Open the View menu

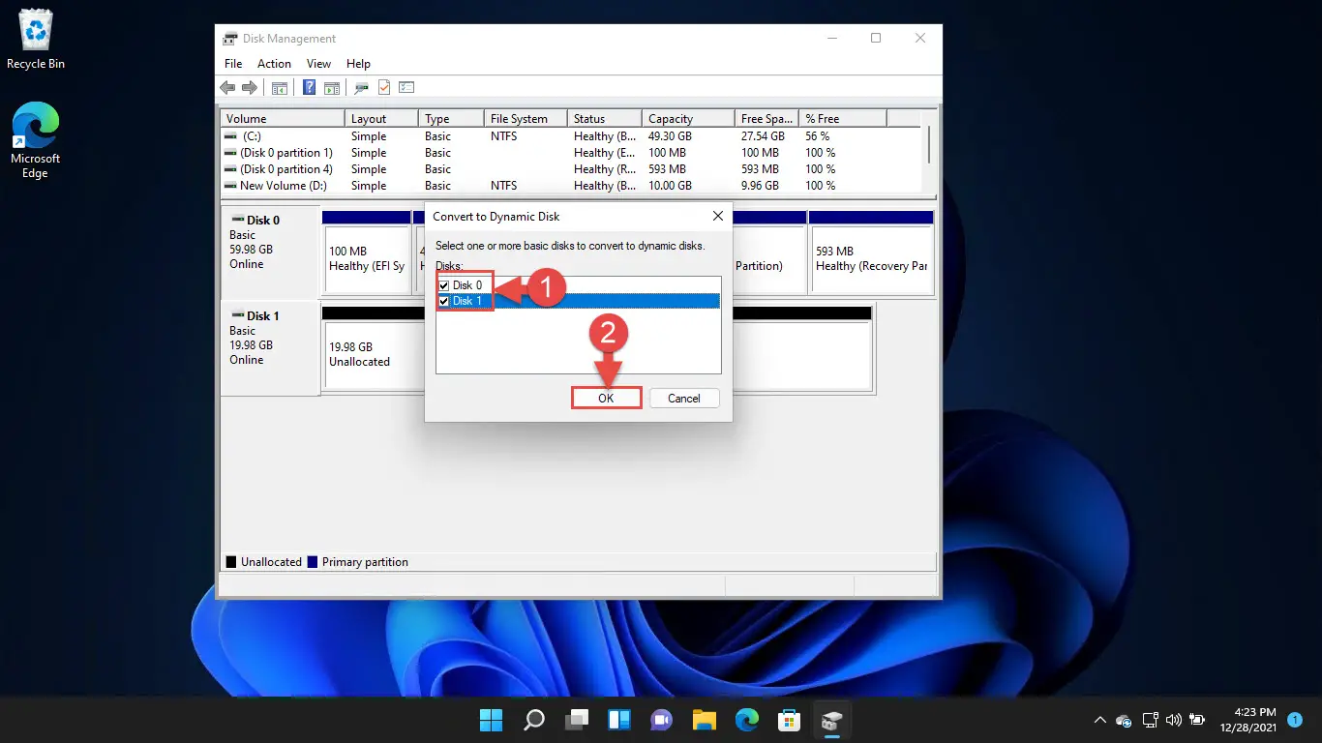point(318,64)
